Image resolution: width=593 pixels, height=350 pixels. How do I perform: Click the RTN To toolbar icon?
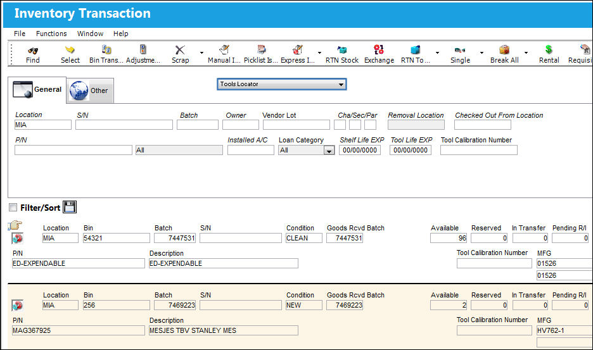pyautogui.click(x=415, y=49)
